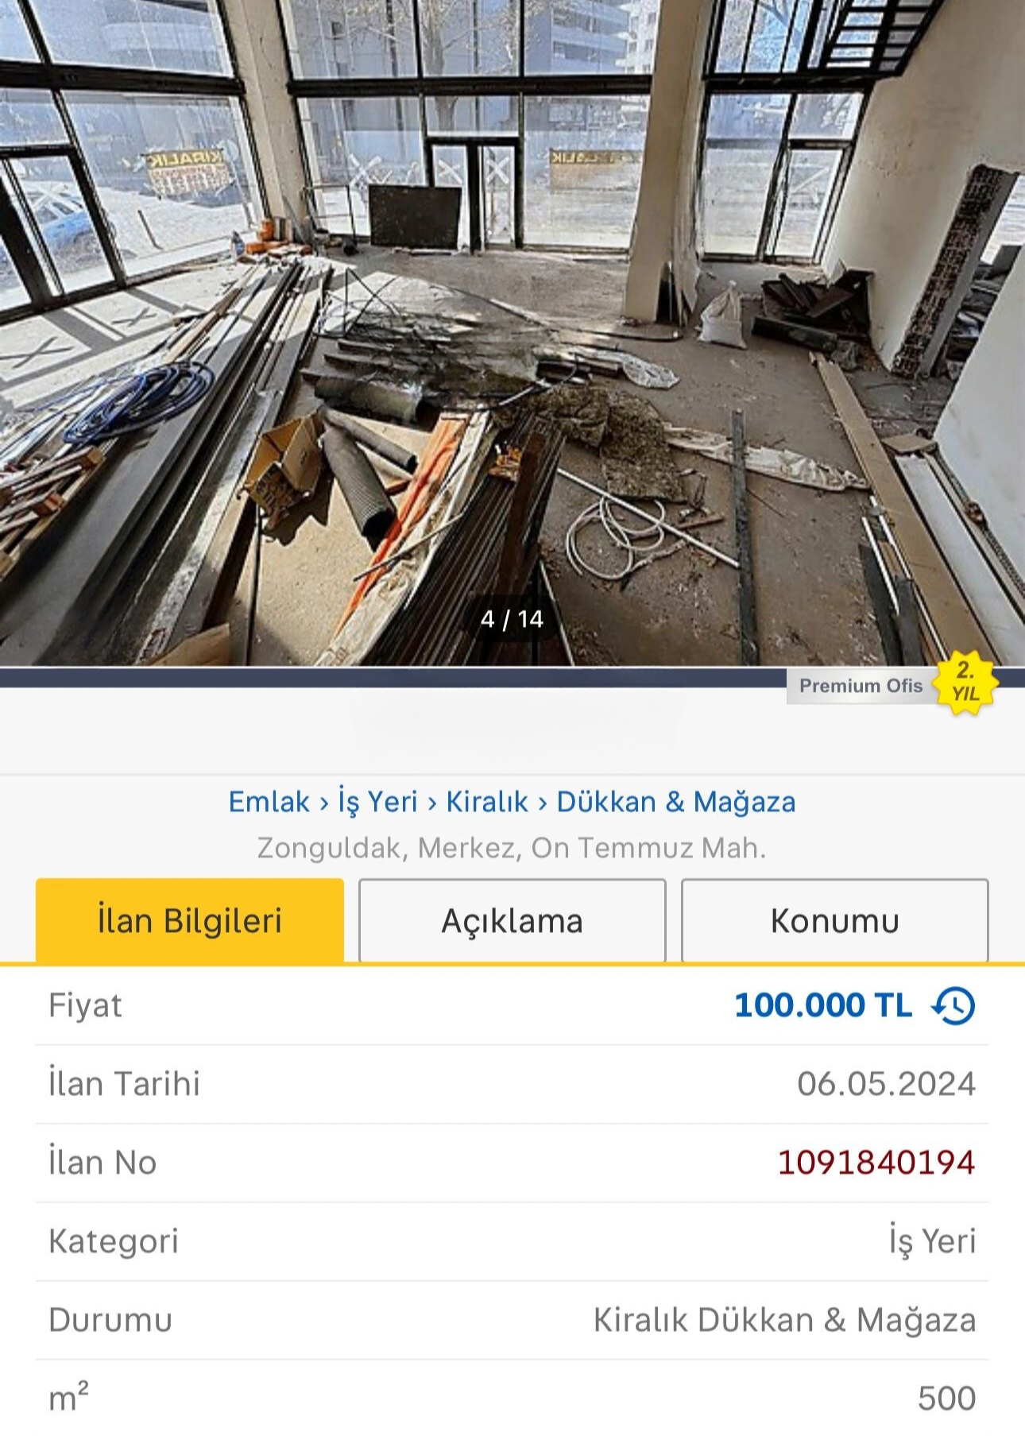Select the İlan Bilgileri tab

[190, 920]
